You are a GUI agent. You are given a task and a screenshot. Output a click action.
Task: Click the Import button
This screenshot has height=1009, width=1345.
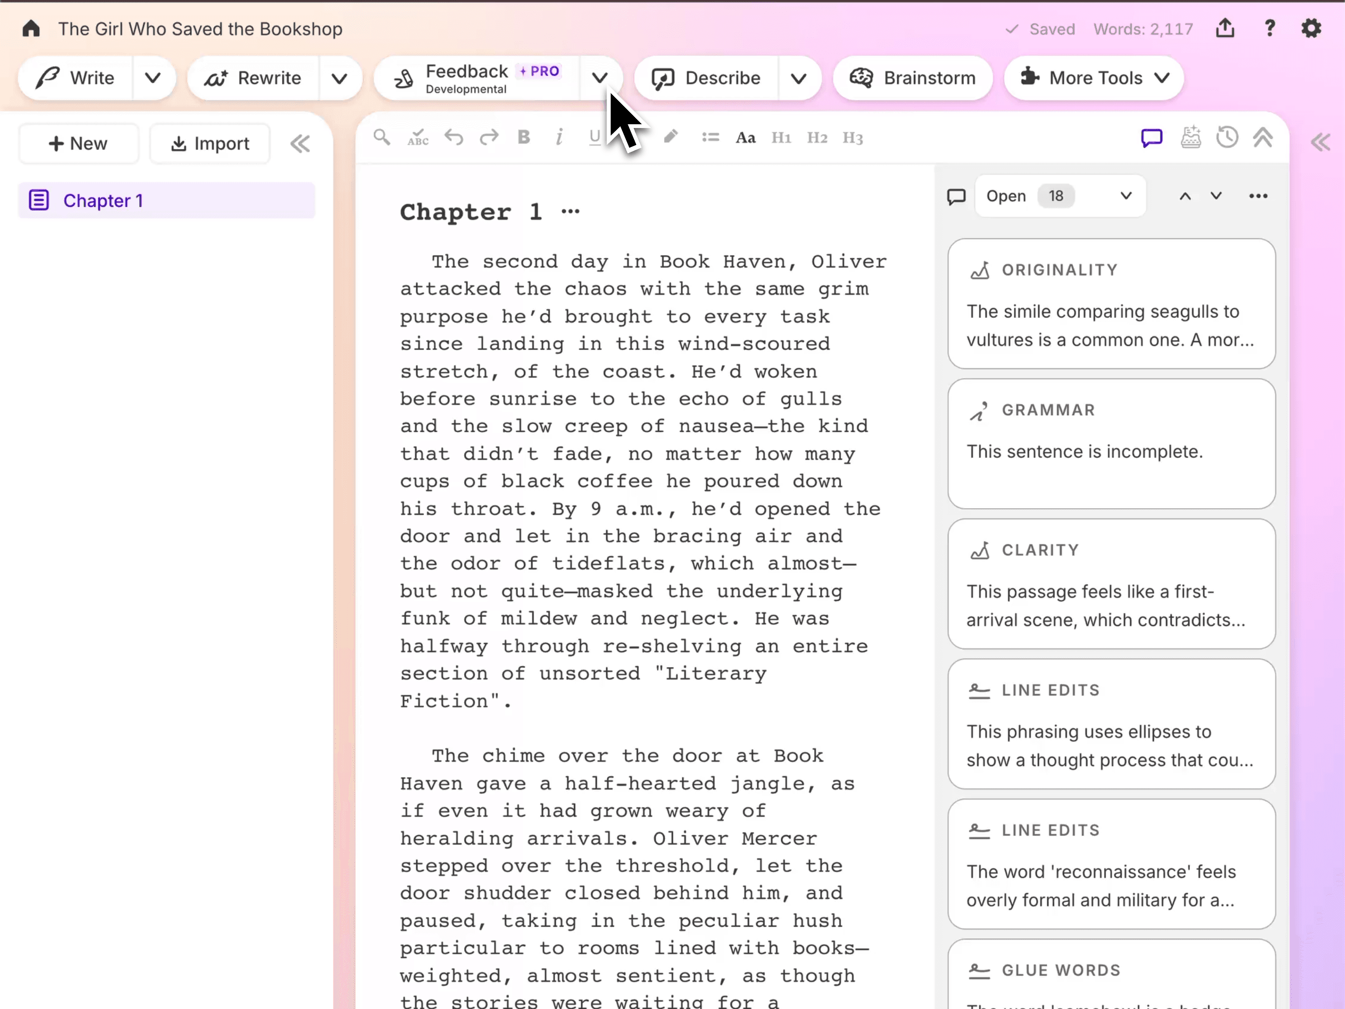[x=210, y=143]
